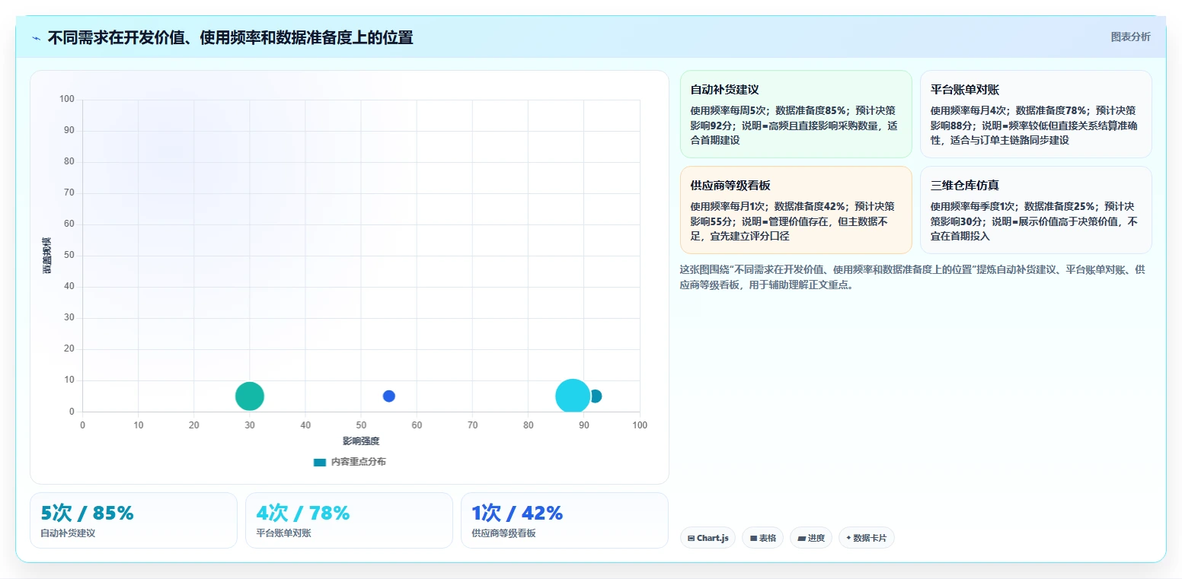1182x579 pixels.
Task: Click the lightning icon beside the title
Action: click(x=36, y=38)
